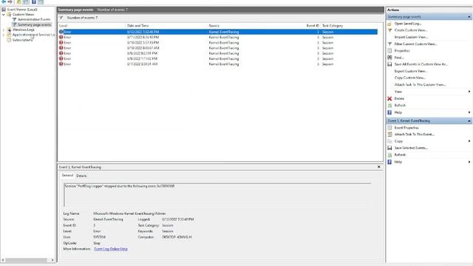Click the console tree's horizontal scrollbar thumb
This screenshot has height=266, width=473.
26,260
